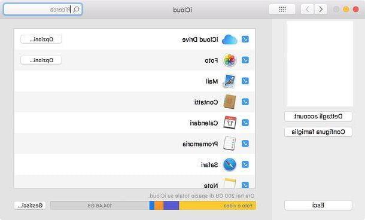Screen dimensions: 365x220
Task: Click the Promemoria label text
Action: coord(200,144)
